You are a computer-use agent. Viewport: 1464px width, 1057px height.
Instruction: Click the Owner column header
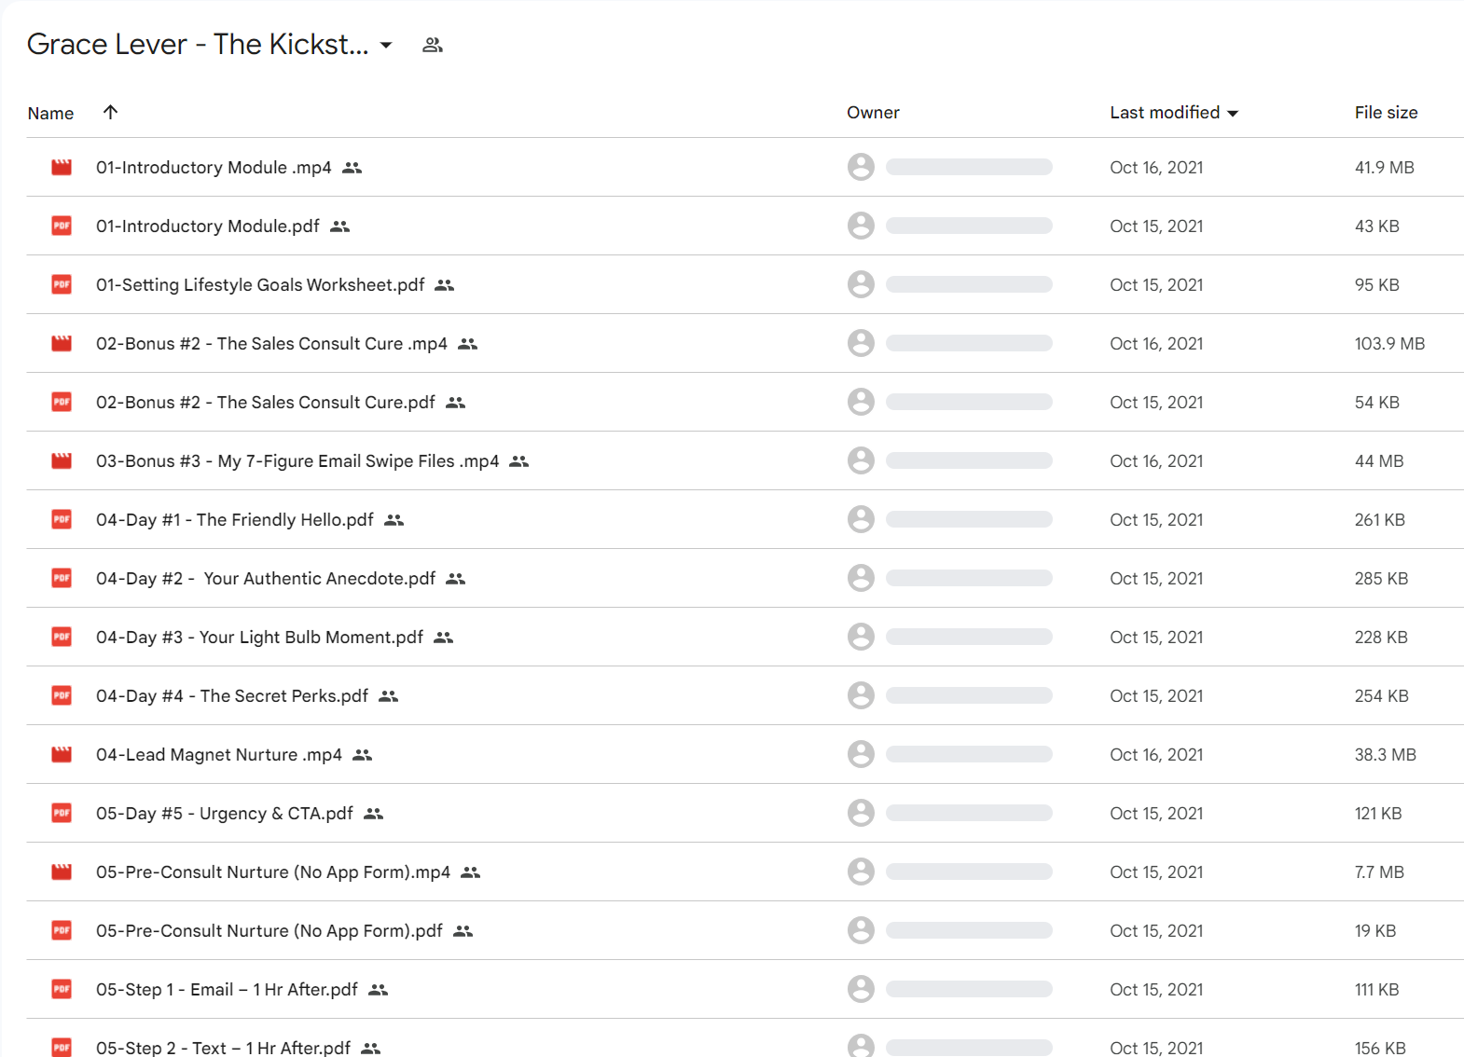click(x=873, y=113)
